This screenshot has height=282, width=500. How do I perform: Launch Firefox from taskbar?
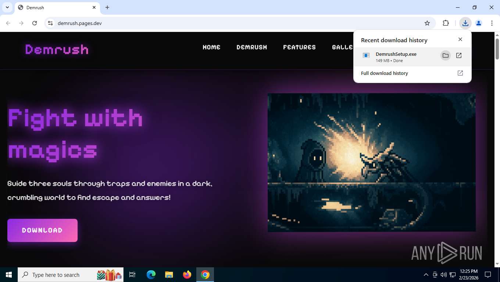coord(187,275)
